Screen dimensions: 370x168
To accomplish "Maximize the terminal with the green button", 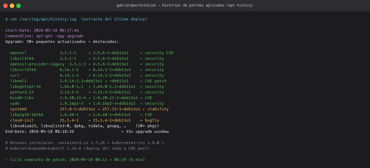I will click(x=18, y=6).
